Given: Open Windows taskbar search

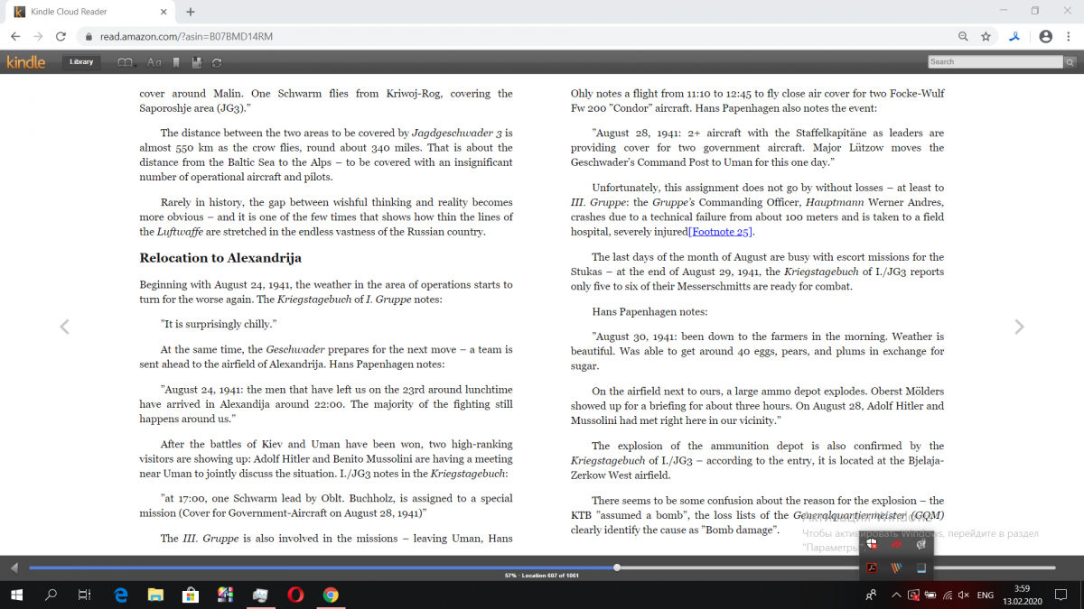Looking at the screenshot, I should click(x=51, y=595).
